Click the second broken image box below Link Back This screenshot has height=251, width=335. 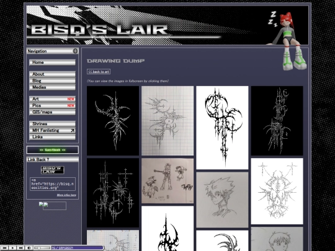coord(55,206)
